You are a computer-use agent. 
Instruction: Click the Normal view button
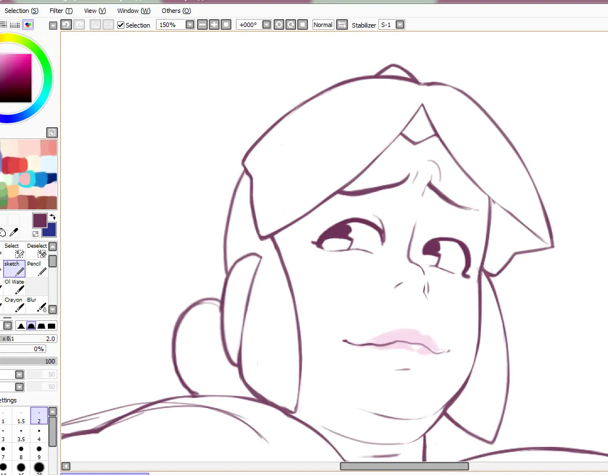pos(323,25)
